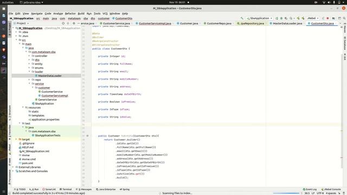Run SbaApplication with the green run icon

277,18
